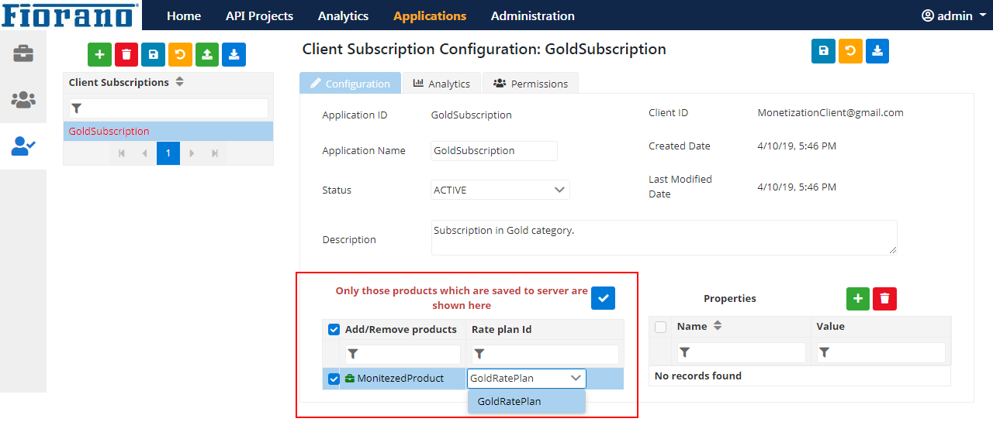Switch to the Analytics tab
993x422 pixels.
(x=441, y=84)
